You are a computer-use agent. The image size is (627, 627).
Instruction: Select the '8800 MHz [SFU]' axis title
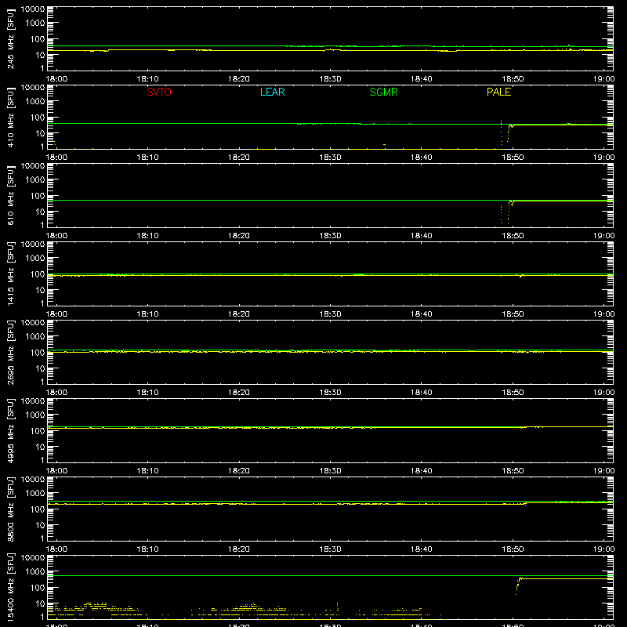point(11,509)
